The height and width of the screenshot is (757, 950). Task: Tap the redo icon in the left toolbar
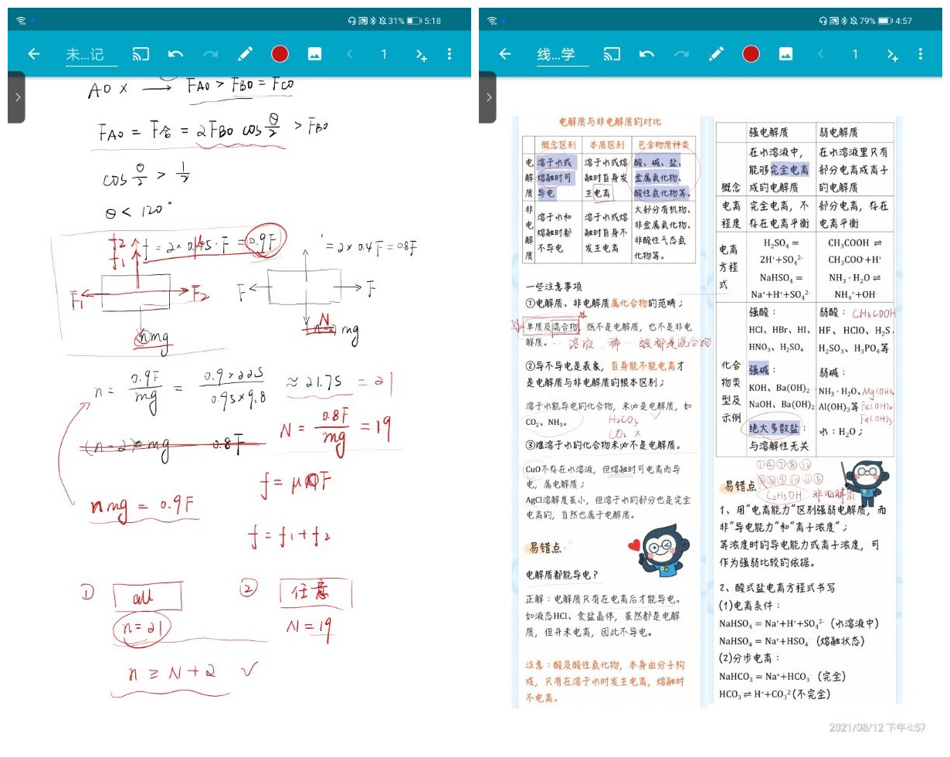coord(212,54)
